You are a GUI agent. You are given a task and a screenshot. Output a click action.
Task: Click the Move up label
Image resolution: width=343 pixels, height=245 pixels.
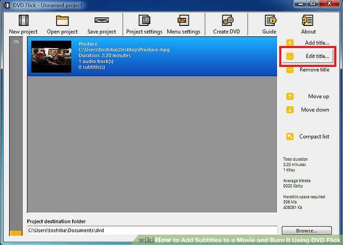pyautogui.click(x=318, y=96)
